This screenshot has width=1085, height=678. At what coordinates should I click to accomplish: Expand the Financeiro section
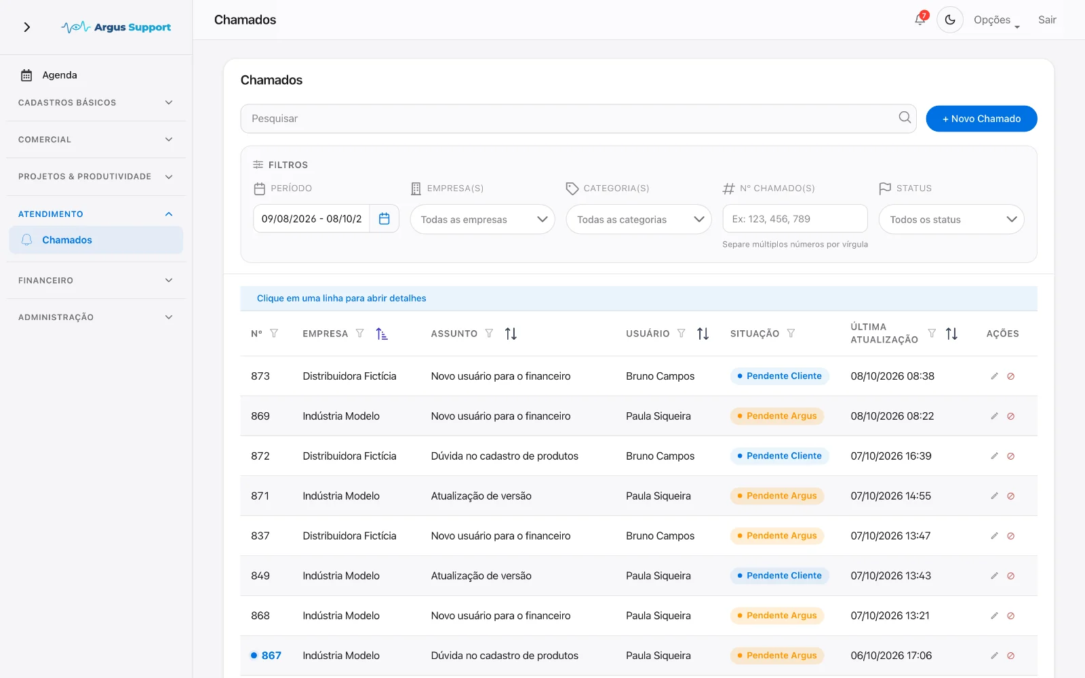click(96, 280)
